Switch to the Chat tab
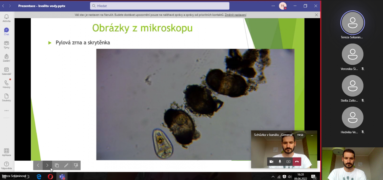The image size is (383, 180). click(x=6, y=31)
